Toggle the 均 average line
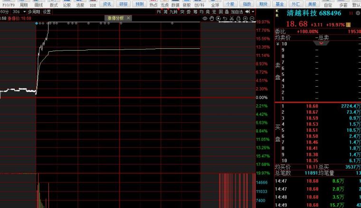Screen dimensions: 361x208 [201, 12]
